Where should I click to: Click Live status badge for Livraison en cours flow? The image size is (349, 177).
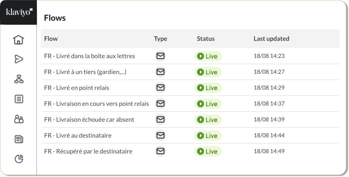click(x=208, y=104)
